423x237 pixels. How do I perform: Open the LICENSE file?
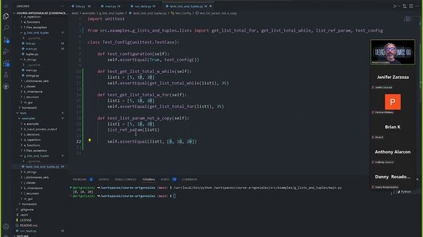[40, 221]
